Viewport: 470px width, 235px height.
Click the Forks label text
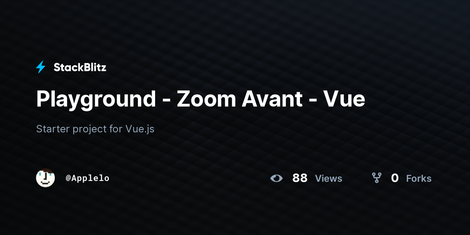coord(419,179)
